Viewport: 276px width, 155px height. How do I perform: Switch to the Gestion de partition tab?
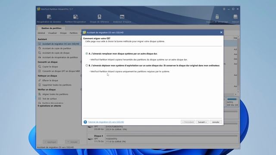[x=51, y=28]
